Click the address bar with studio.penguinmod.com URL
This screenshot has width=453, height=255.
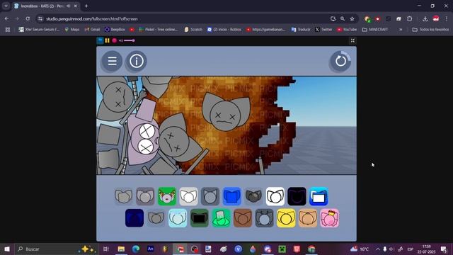[x=185, y=19]
